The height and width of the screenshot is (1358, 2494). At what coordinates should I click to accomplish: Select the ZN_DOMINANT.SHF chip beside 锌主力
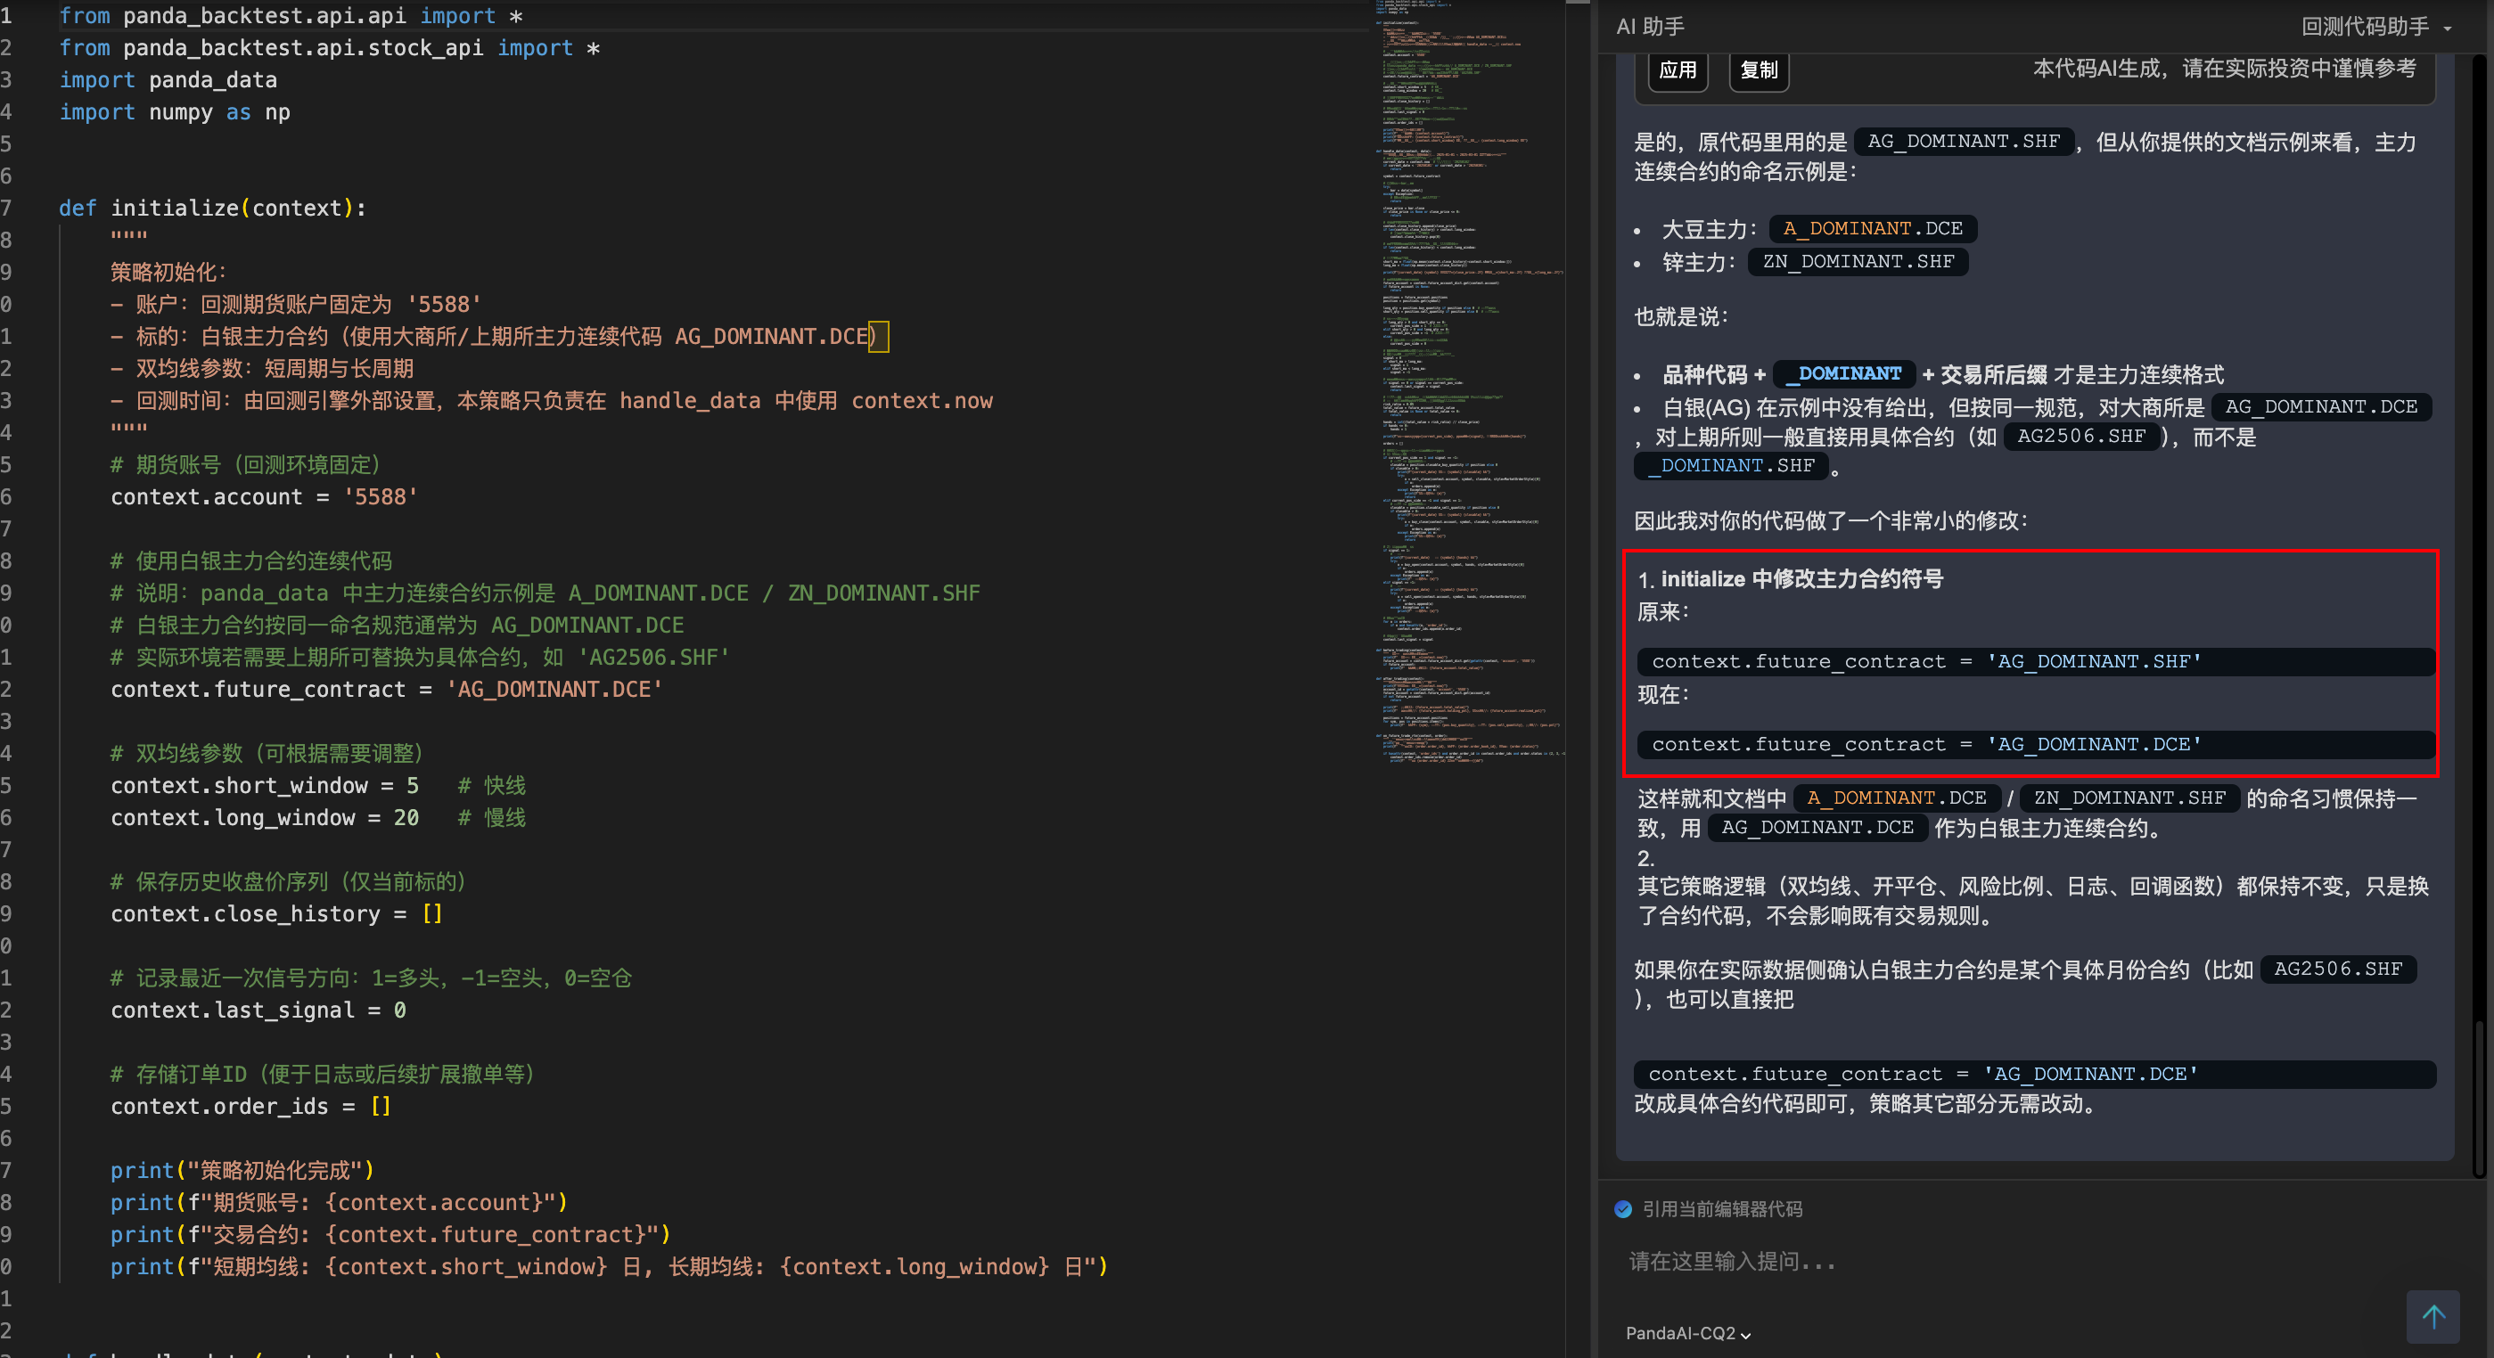click(1858, 261)
